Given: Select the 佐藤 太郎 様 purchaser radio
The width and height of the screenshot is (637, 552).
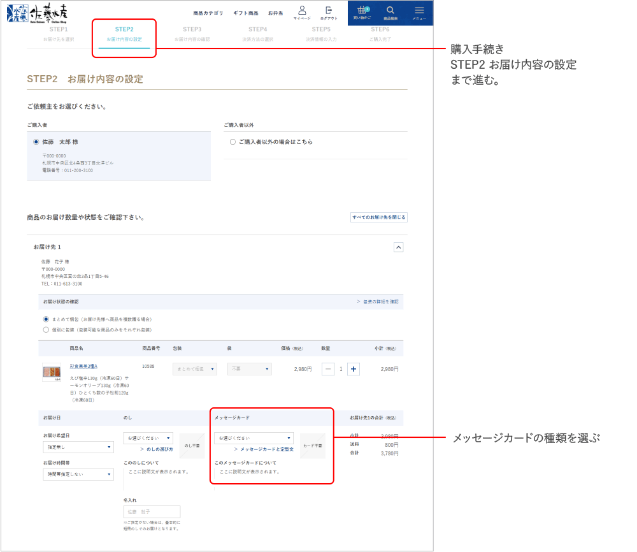Looking at the screenshot, I should point(36,142).
